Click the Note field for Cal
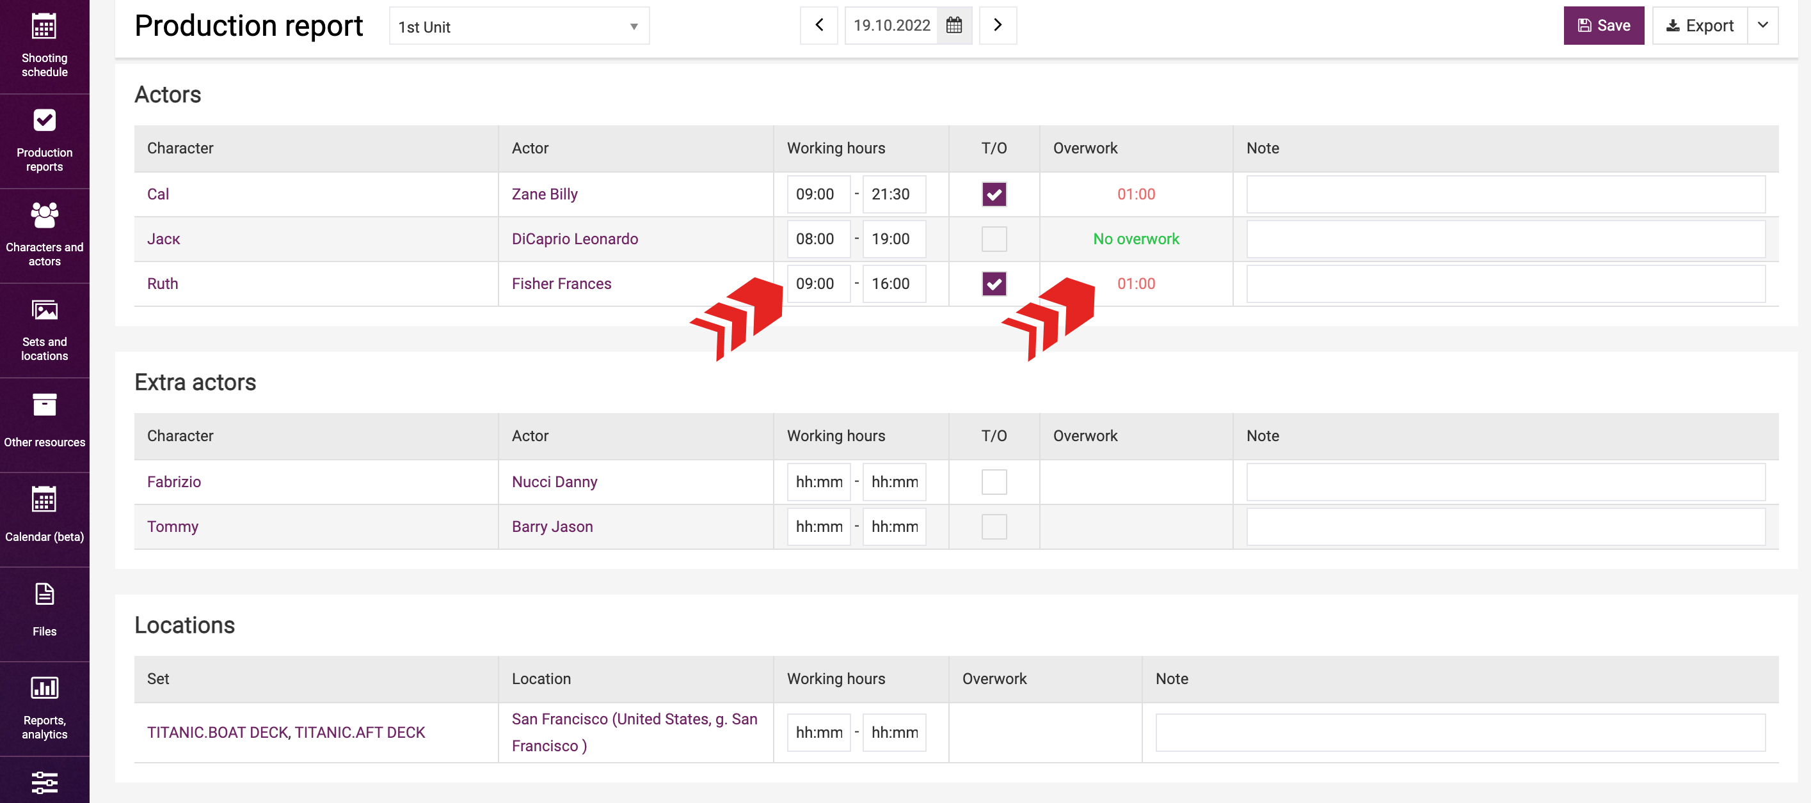The width and height of the screenshot is (1811, 803). coord(1506,194)
